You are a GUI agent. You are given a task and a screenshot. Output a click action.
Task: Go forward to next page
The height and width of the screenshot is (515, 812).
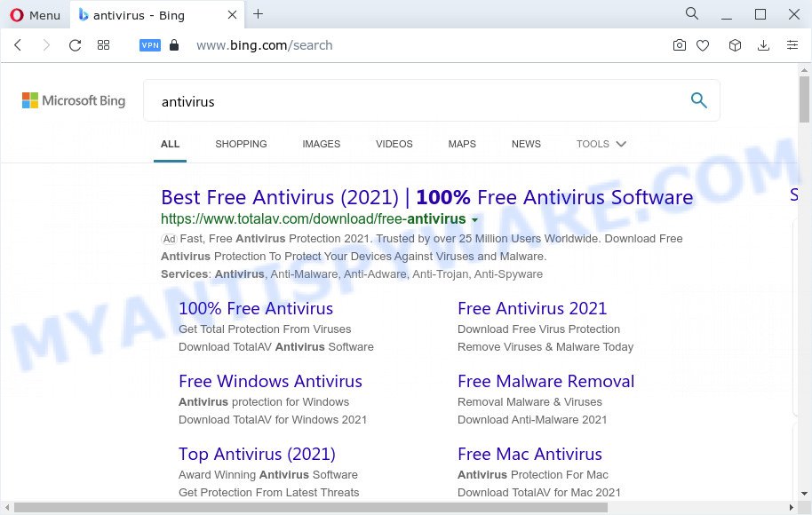(46, 45)
